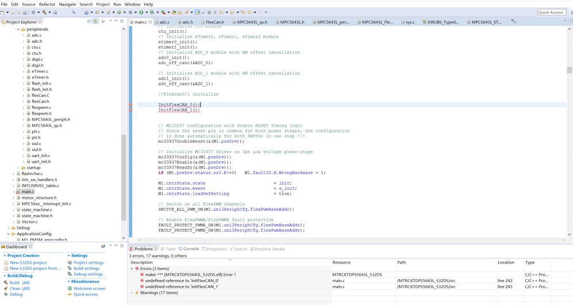This screenshot has width=573, height=305.
Task: Click Build (All) link in Dashboard
Action: [20, 283]
